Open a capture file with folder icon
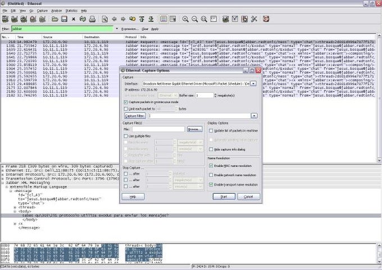Image resolution: width=382 pixels, height=270 pixels. [x=55, y=19]
